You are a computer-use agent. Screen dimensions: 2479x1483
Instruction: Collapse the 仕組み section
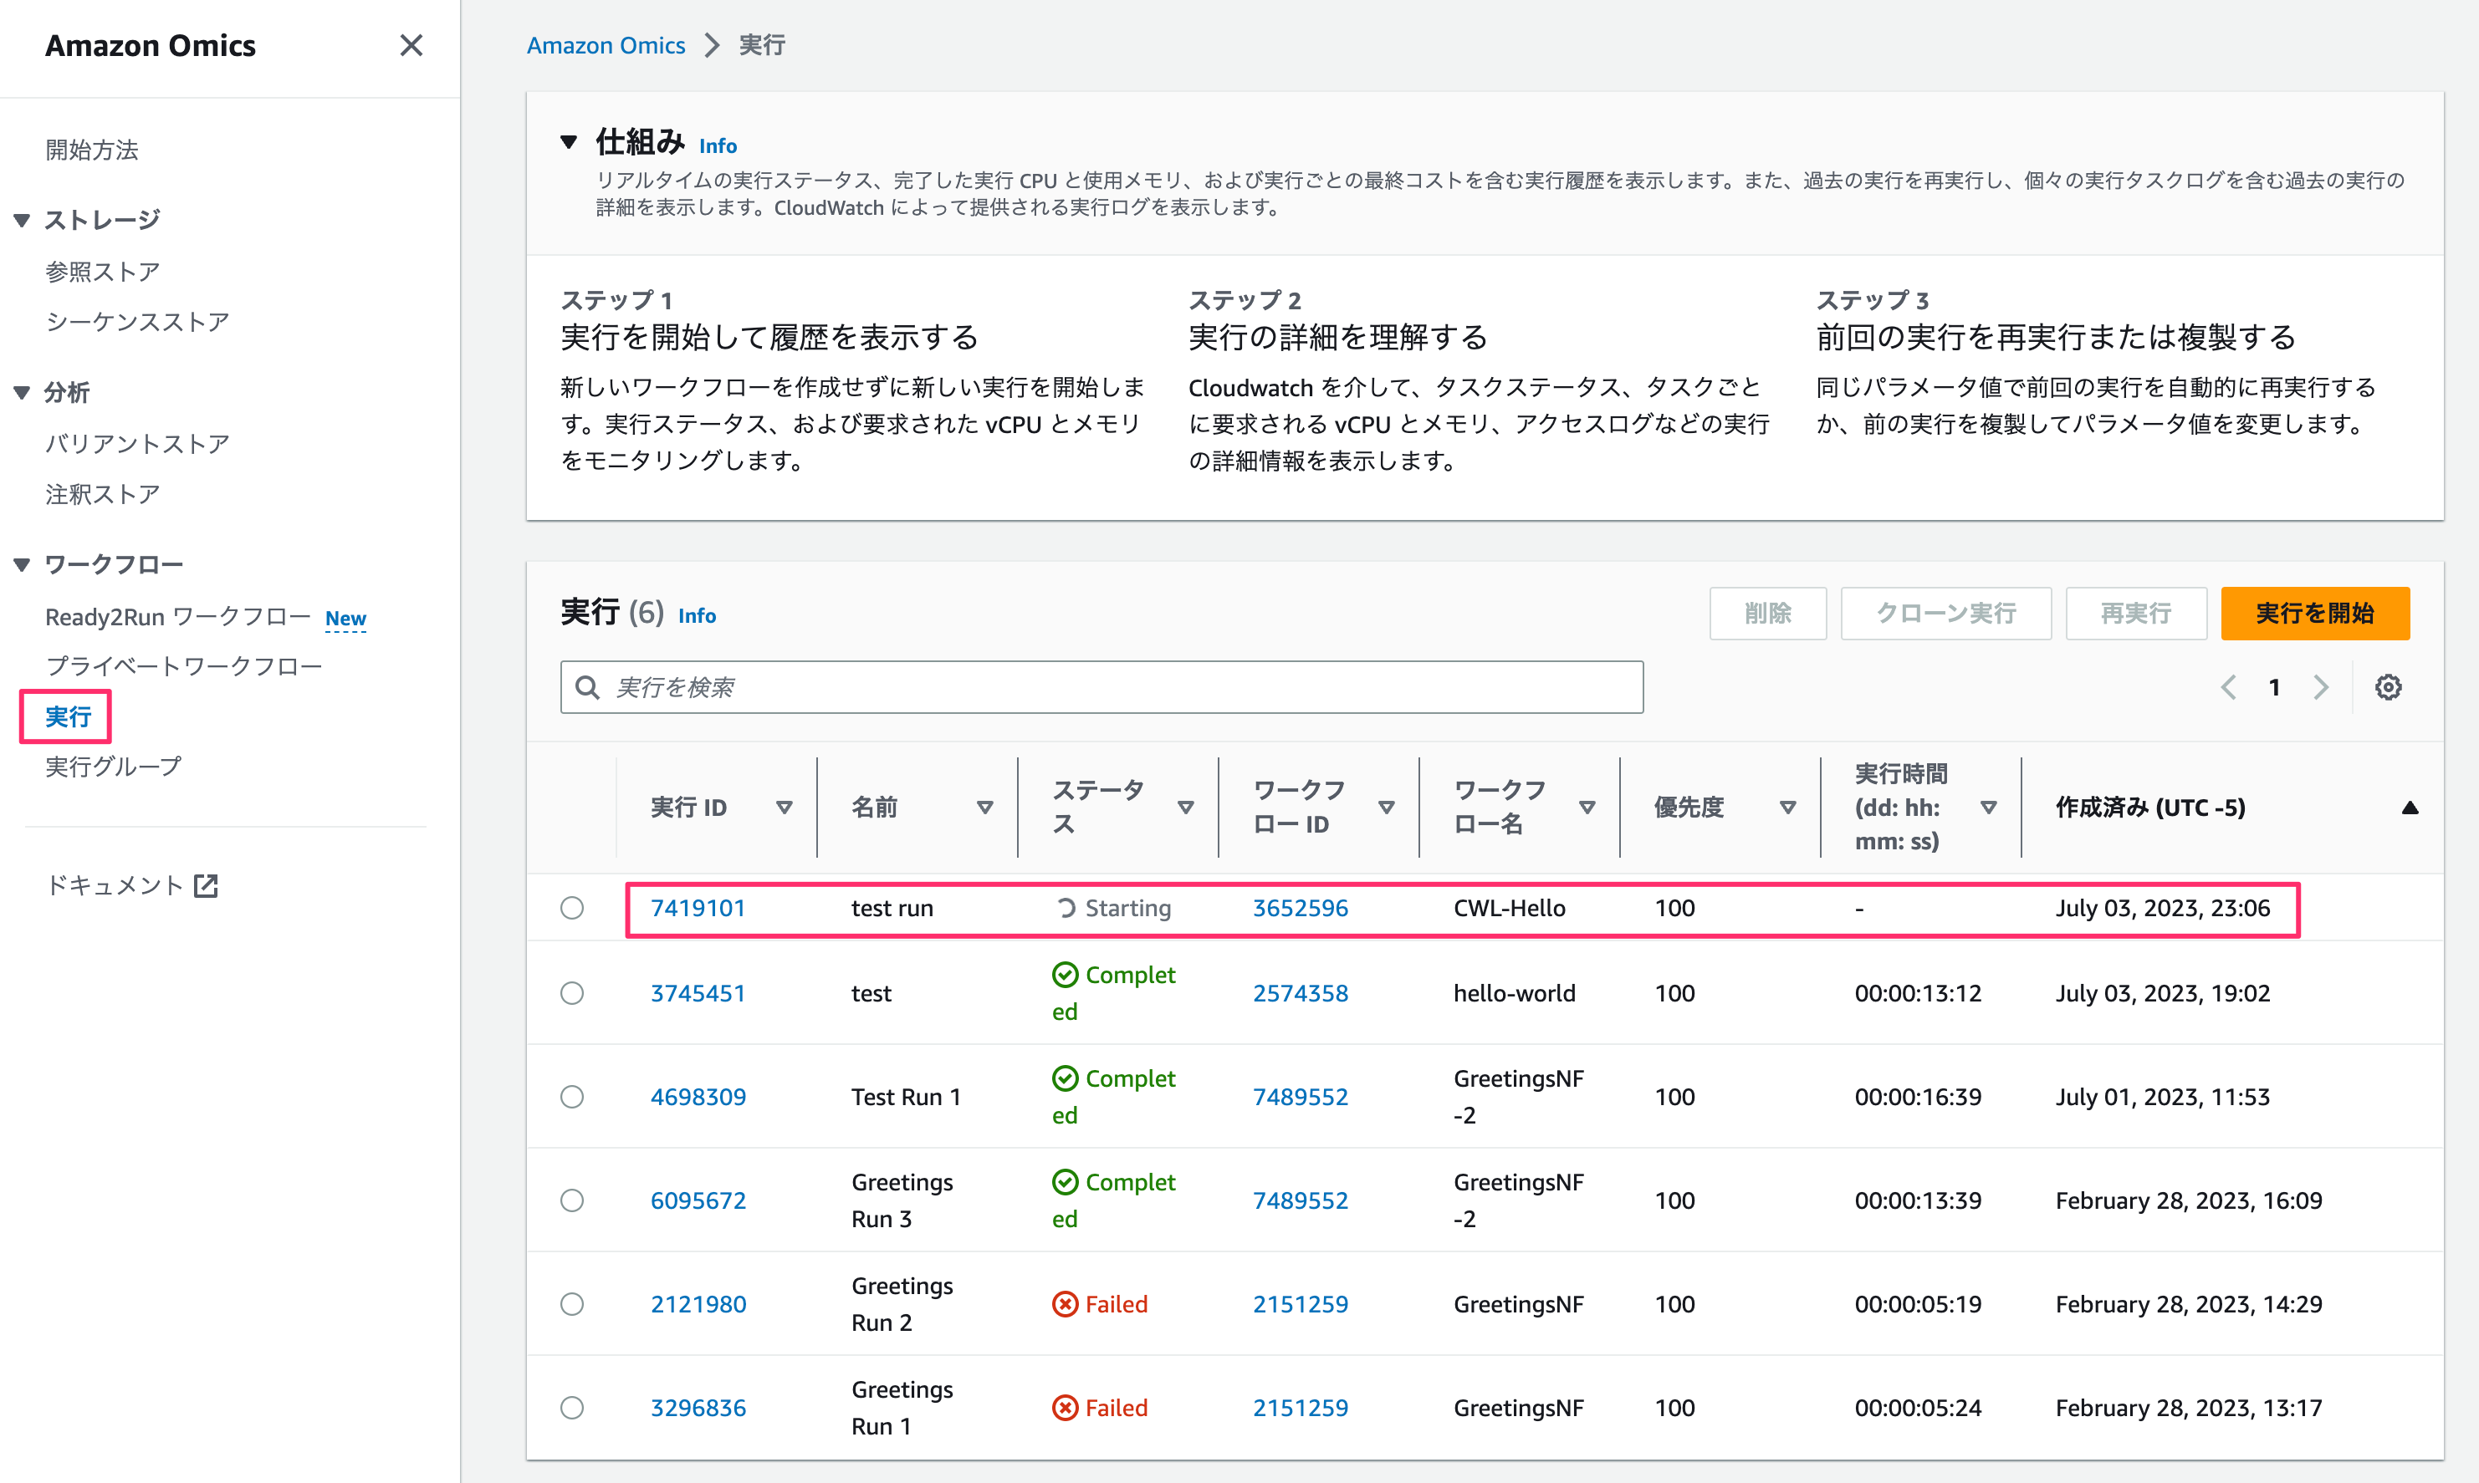click(x=570, y=142)
